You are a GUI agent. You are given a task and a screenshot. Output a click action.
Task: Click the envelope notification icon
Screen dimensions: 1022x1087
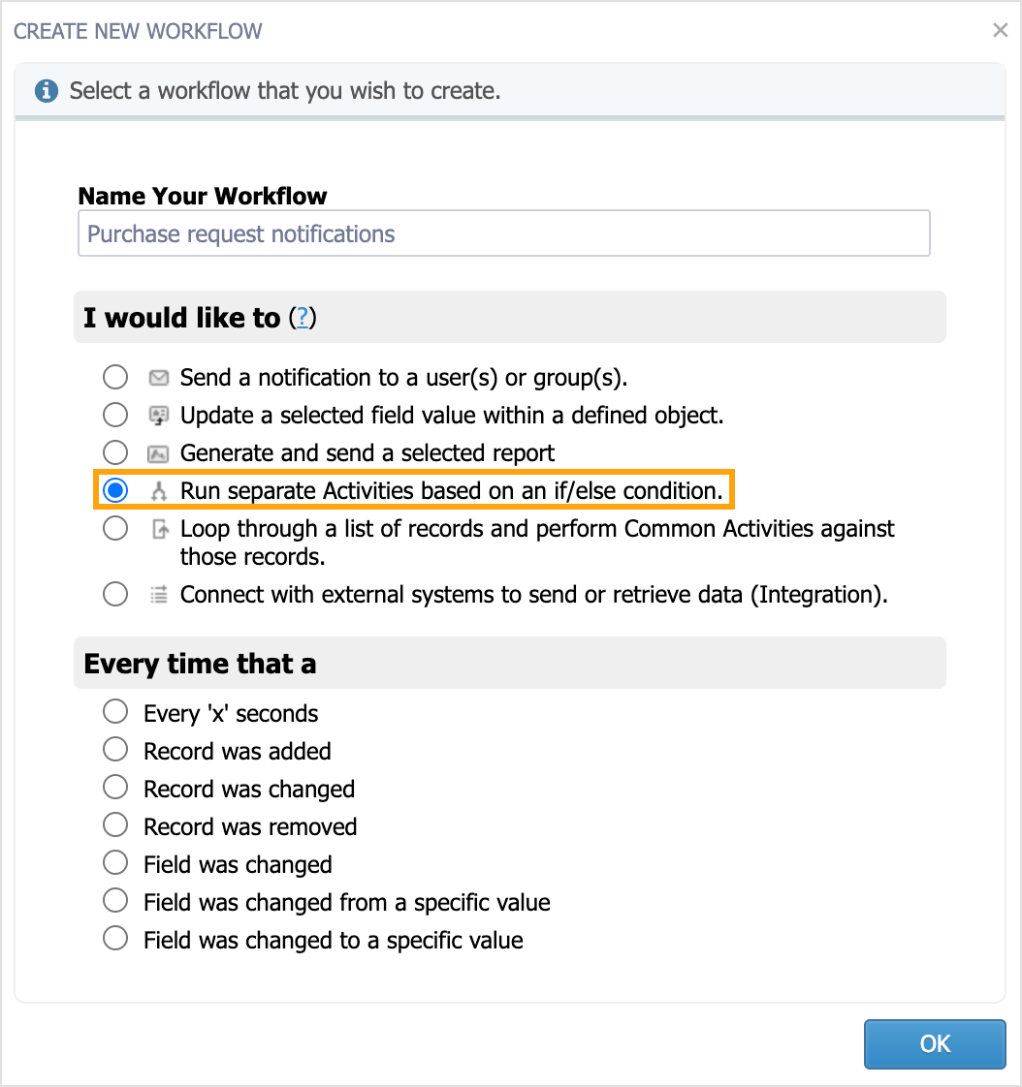tap(159, 378)
